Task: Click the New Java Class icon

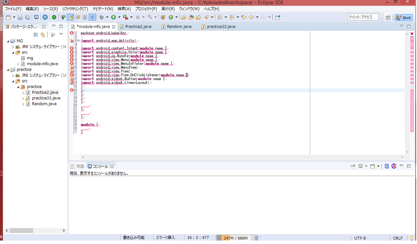Action: point(171,17)
